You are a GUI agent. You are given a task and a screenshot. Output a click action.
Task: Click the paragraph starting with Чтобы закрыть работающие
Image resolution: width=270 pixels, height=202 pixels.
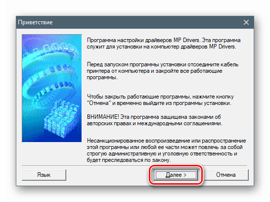pyautogui.click(x=160, y=100)
